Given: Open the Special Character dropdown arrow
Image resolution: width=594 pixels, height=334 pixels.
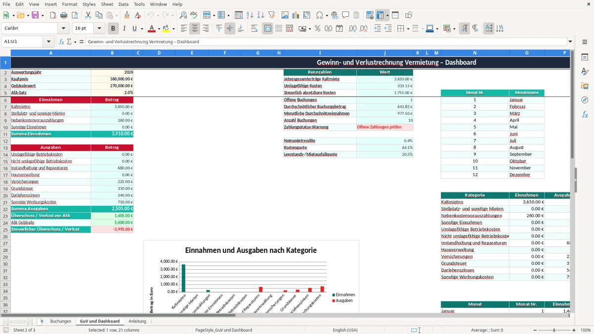Looking at the screenshot, I should [x=326, y=15].
